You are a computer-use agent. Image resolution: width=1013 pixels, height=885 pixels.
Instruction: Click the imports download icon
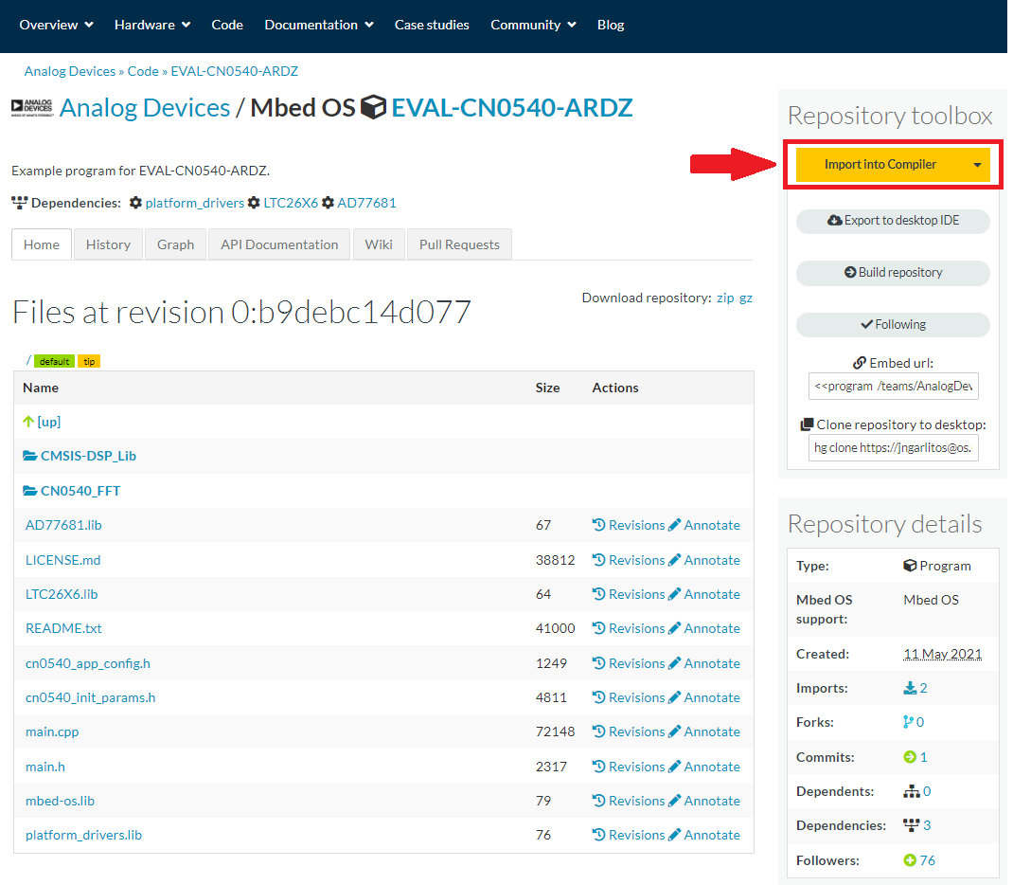(x=910, y=688)
